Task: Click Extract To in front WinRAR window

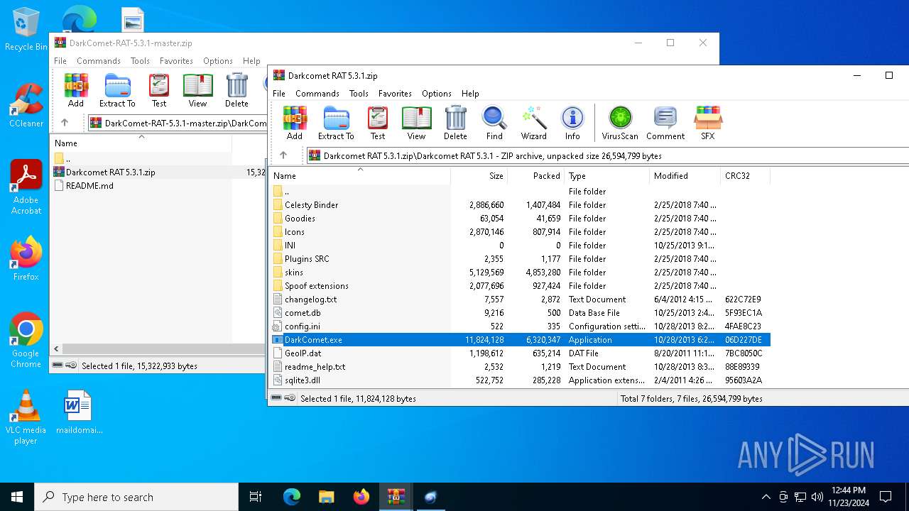Action: pos(336,123)
